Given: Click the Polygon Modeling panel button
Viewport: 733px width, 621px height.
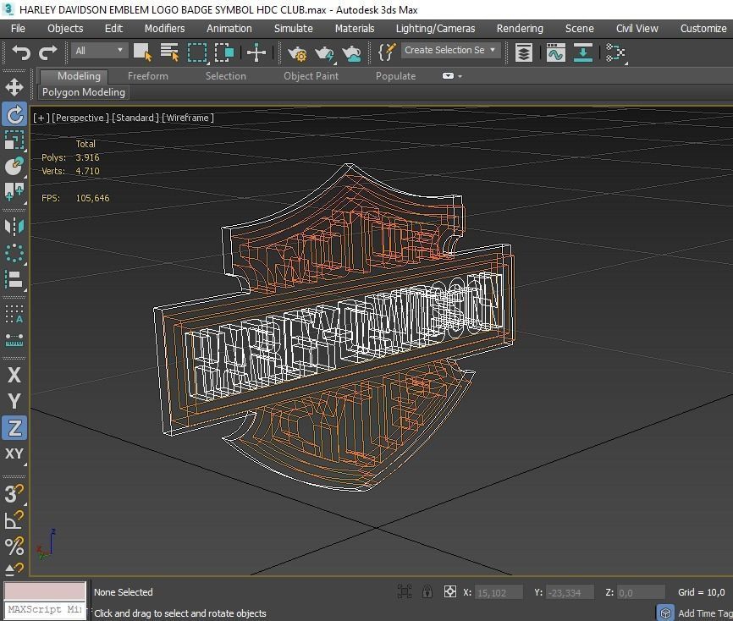Looking at the screenshot, I should pos(84,92).
